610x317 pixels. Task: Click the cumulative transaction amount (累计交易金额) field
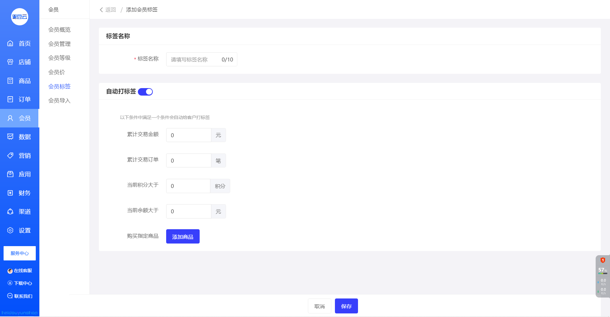[x=189, y=135]
